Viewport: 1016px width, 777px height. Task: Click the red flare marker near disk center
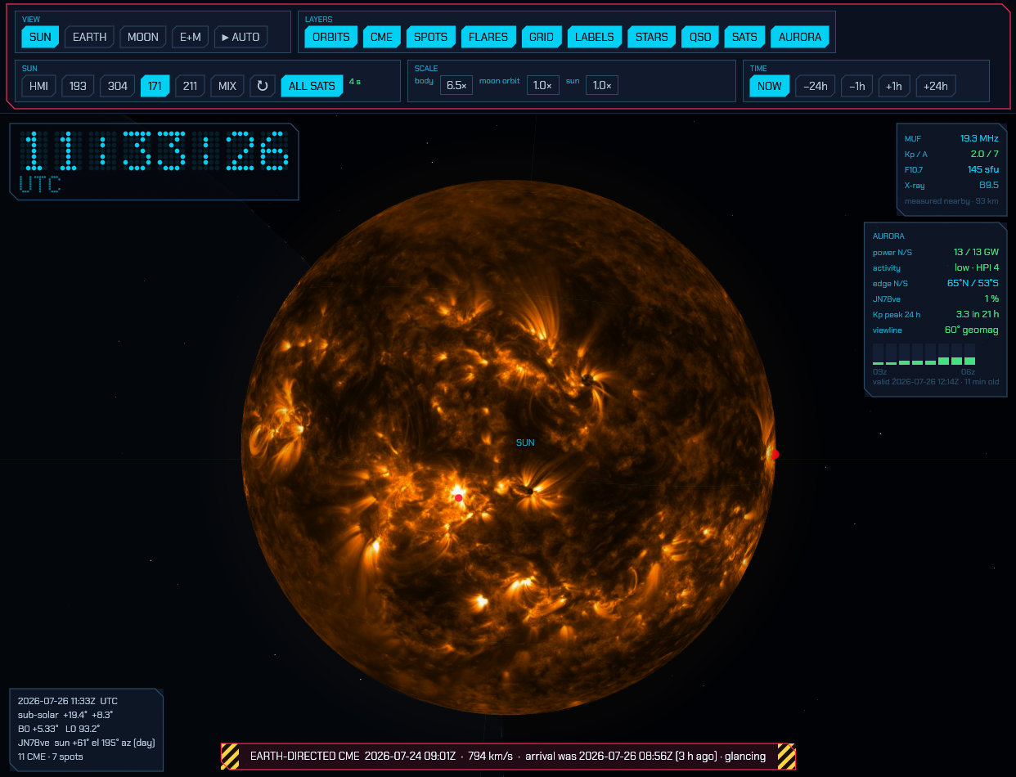[x=459, y=497]
